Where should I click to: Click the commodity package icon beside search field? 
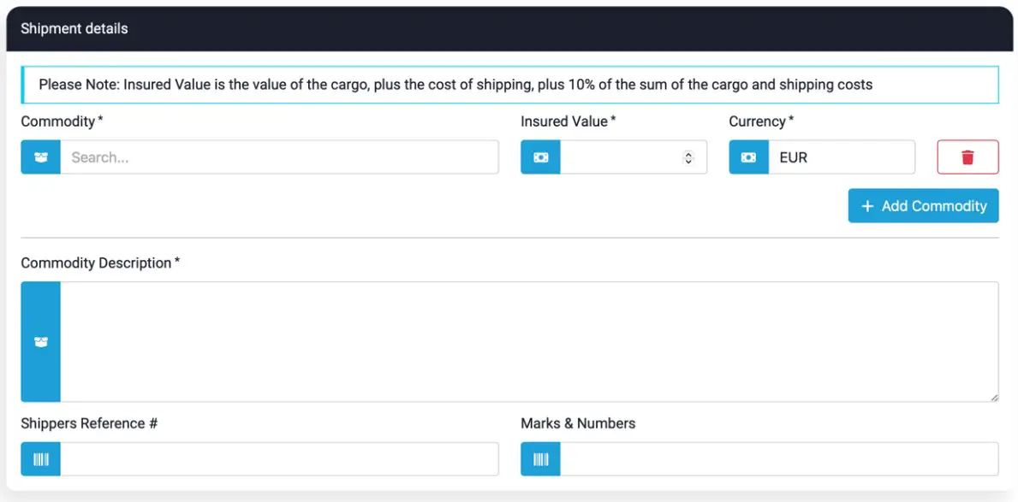[x=40, y=157]
